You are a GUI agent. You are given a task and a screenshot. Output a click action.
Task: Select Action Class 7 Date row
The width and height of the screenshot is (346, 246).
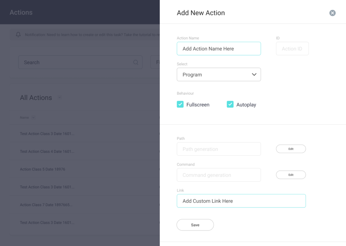[x=46, y=205]
